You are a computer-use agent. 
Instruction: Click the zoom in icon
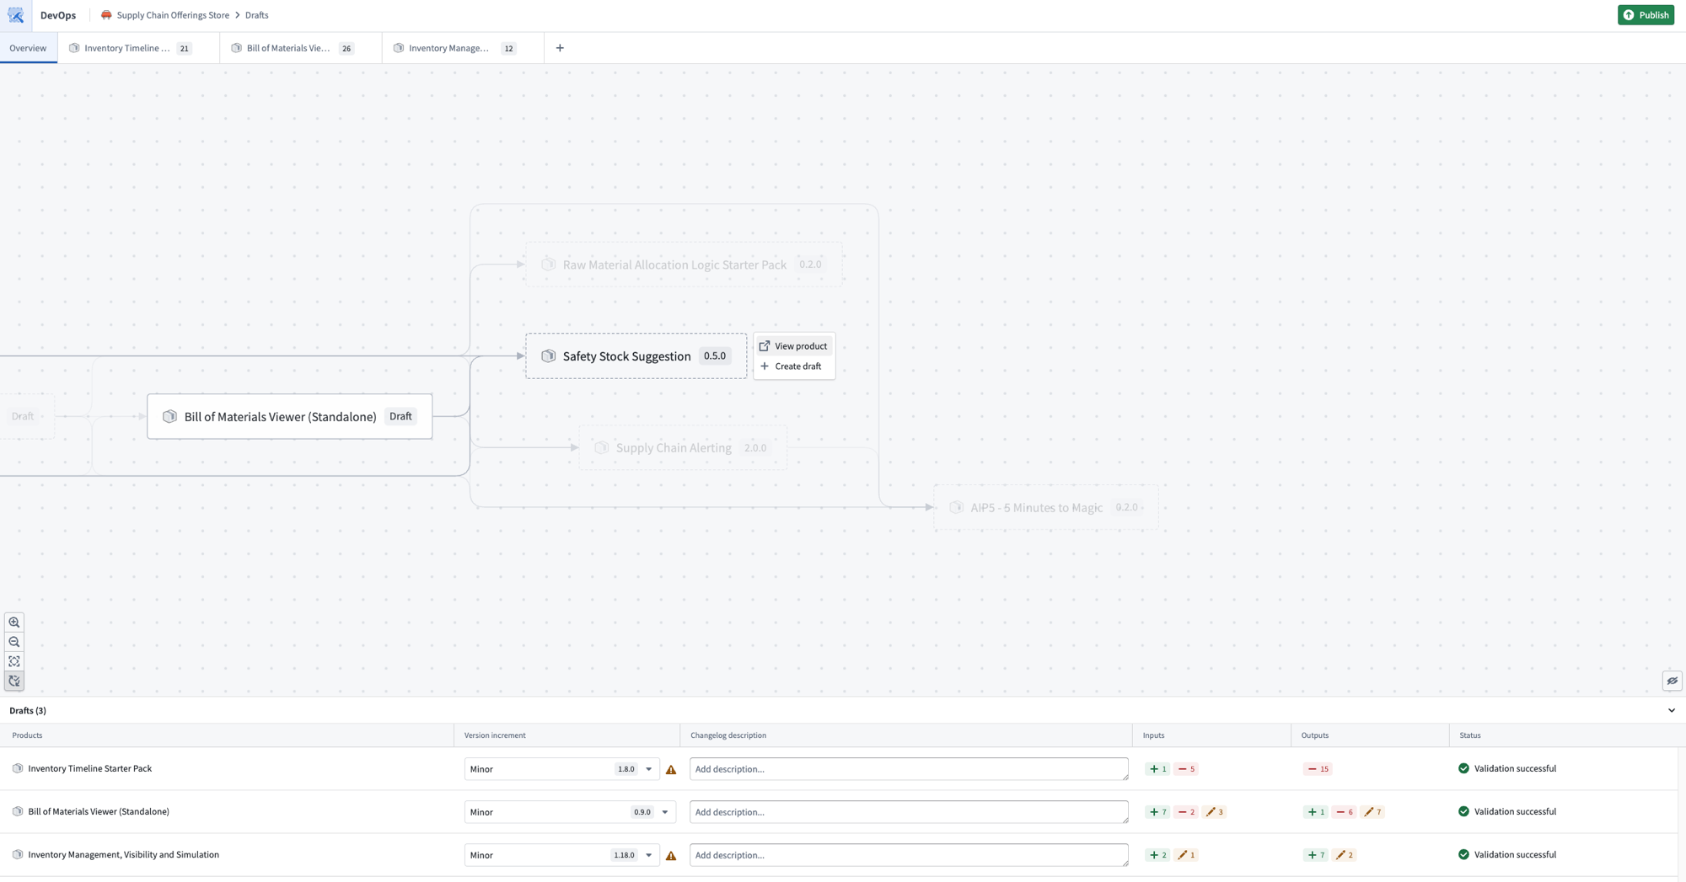[14, 623]
